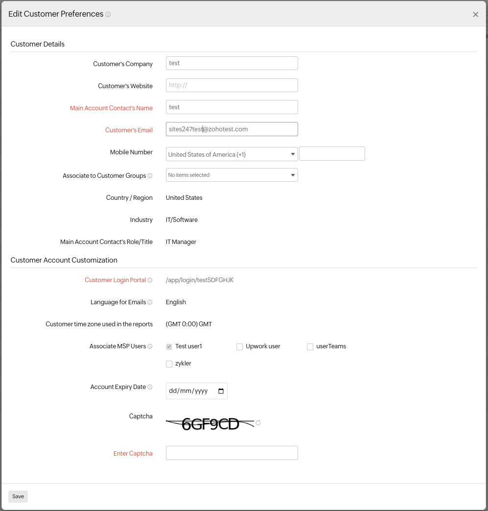
Task: Uncheck the Test user1 checkbox
Action: (x=169, y=346)
